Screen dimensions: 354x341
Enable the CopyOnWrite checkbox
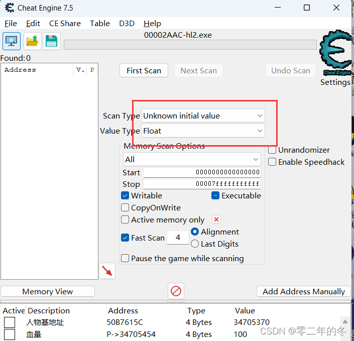click(x=125, y=207)
